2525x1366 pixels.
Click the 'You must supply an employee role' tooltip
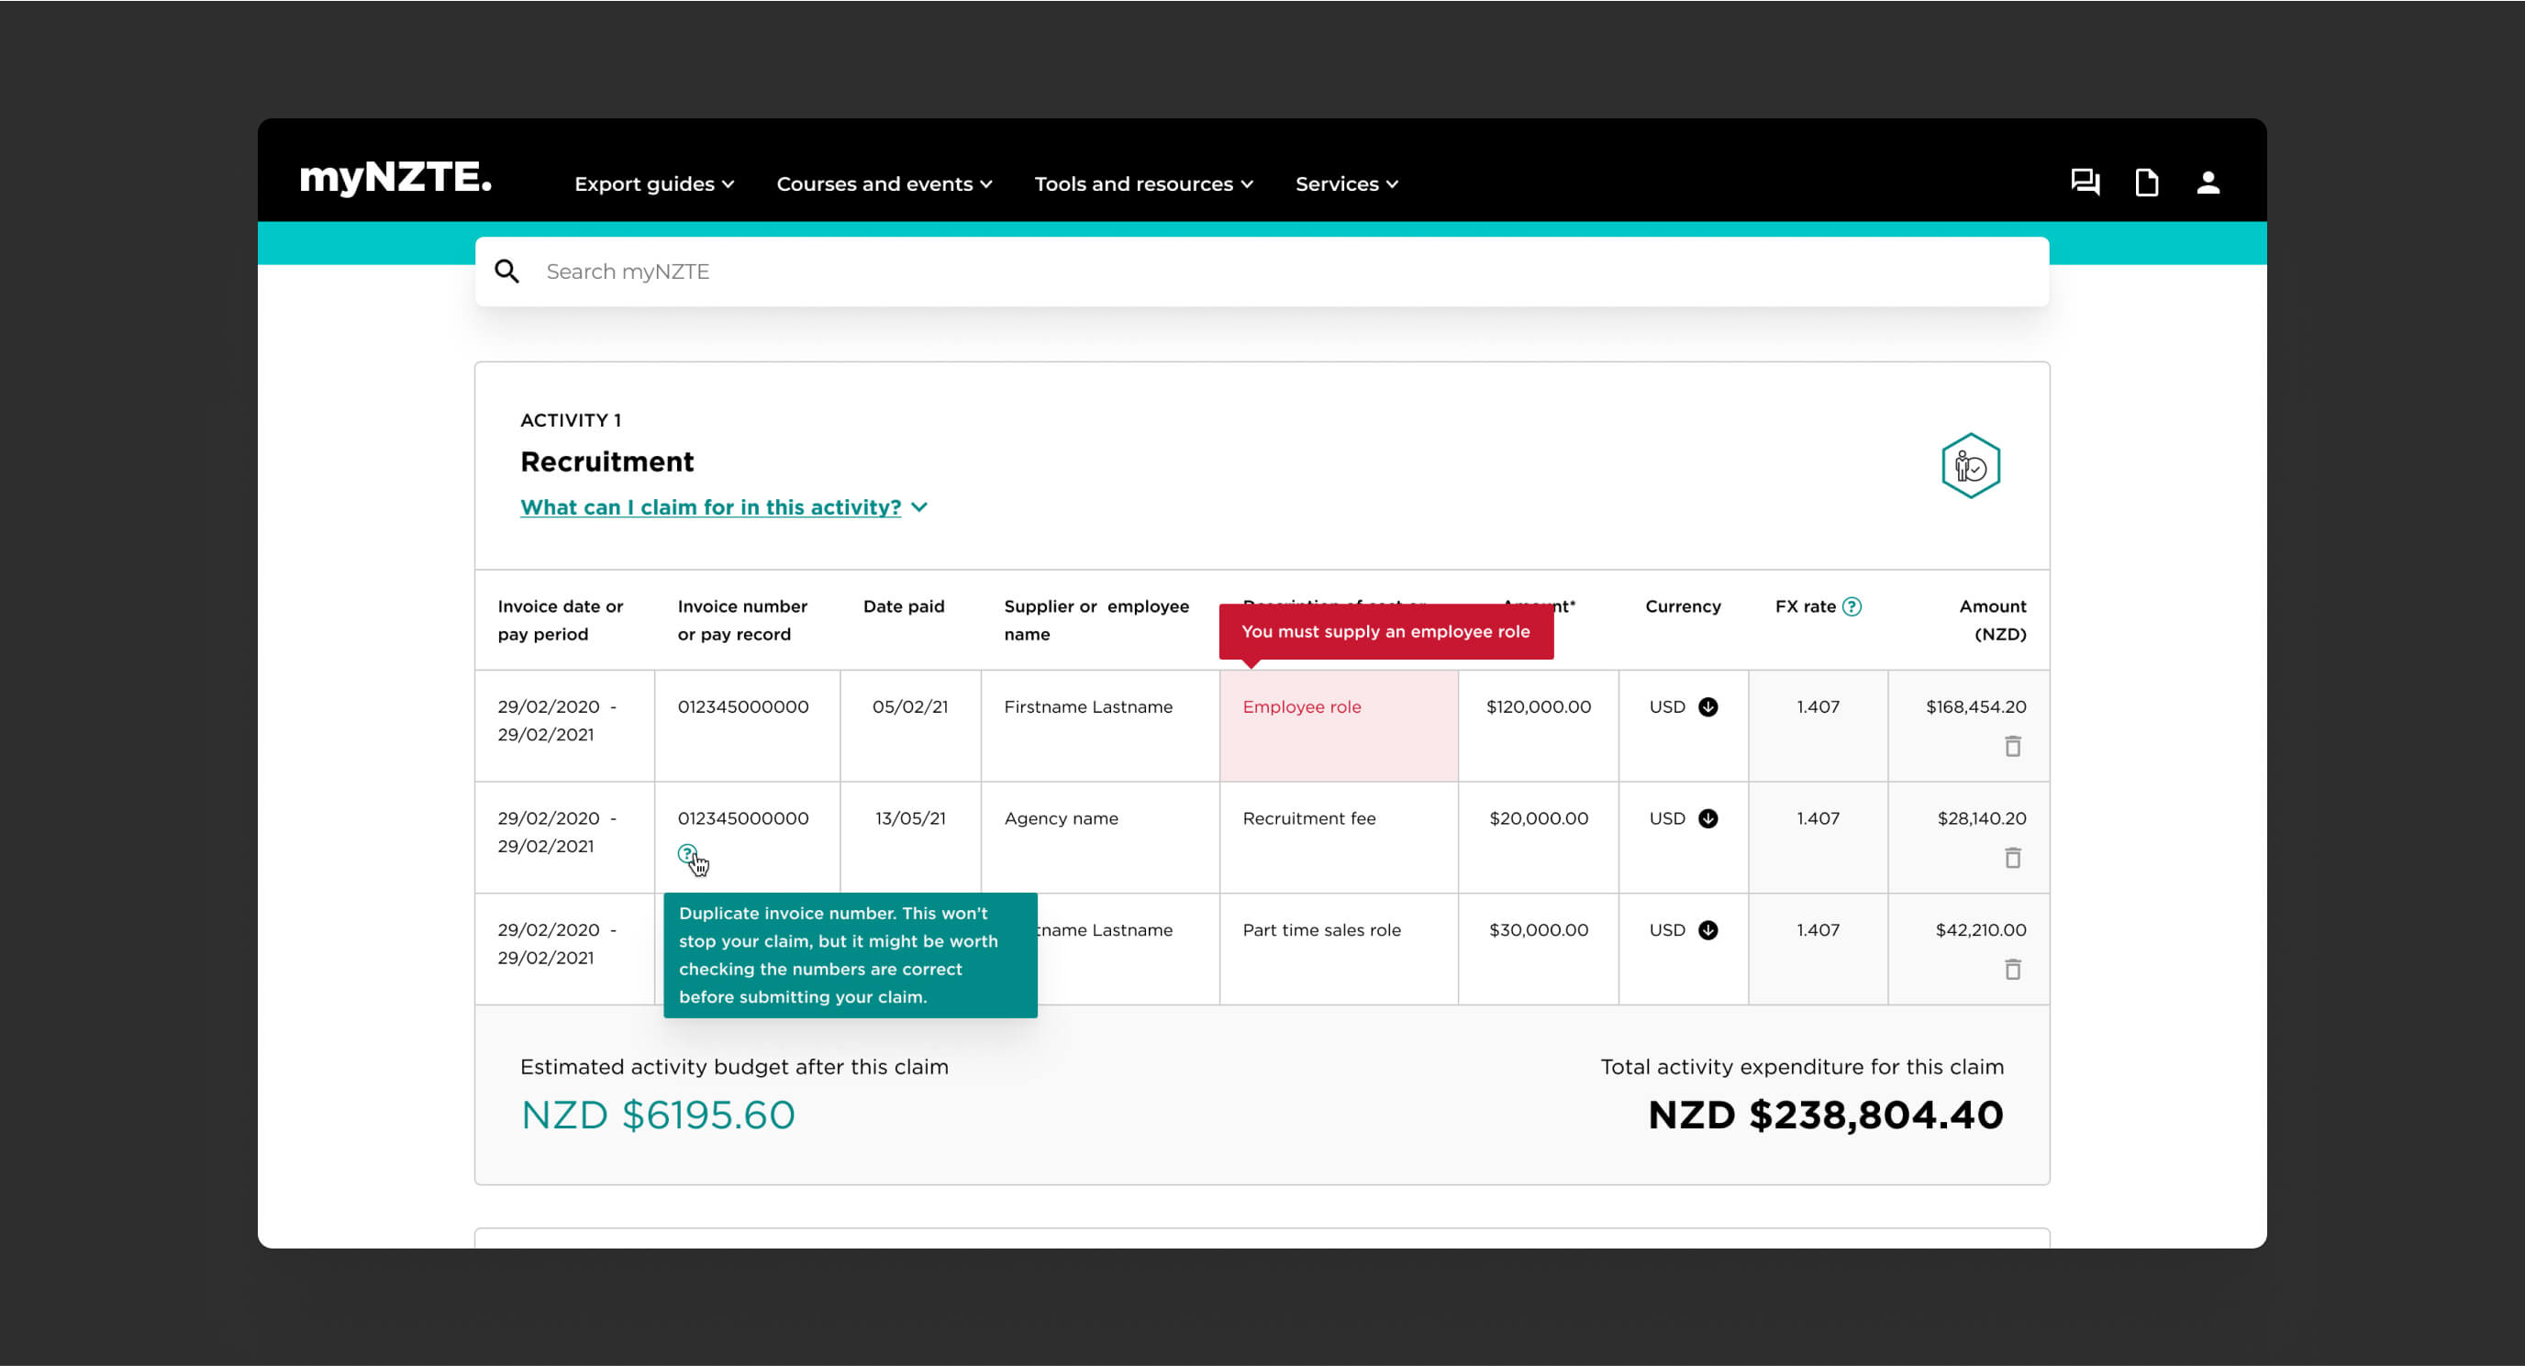(1386, 632)
